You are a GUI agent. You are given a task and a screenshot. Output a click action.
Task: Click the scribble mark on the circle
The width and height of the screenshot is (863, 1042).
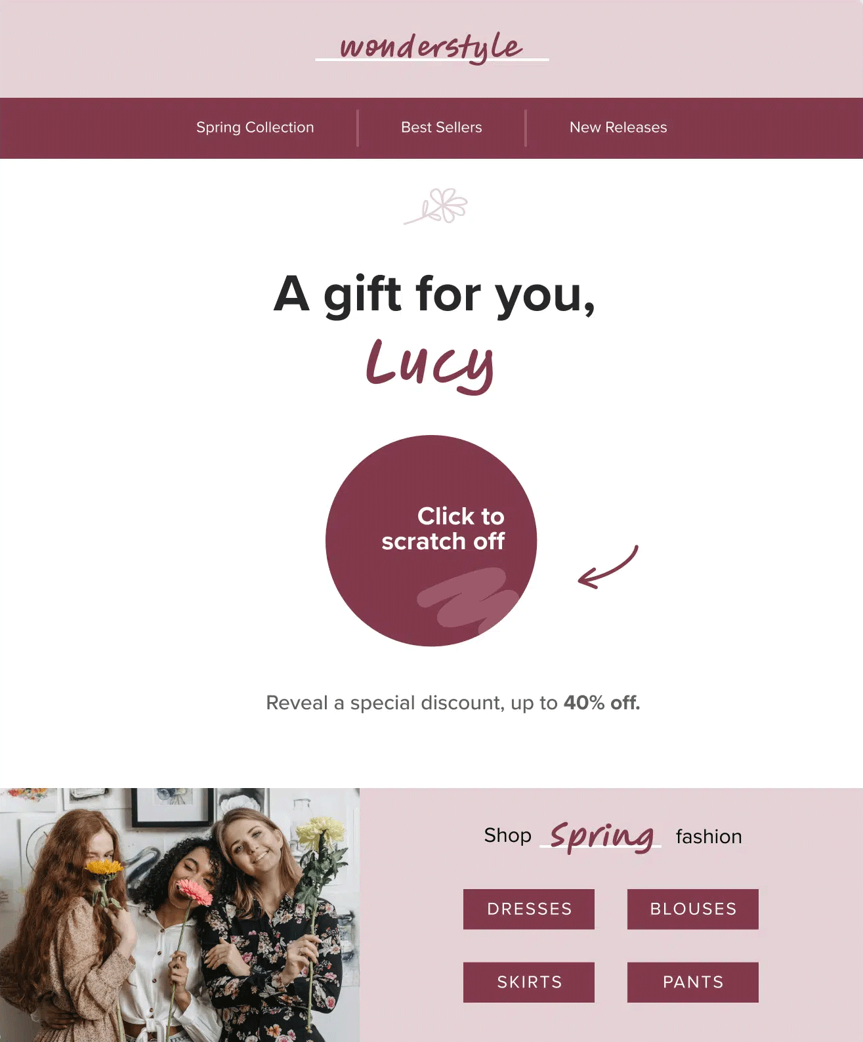467,598
